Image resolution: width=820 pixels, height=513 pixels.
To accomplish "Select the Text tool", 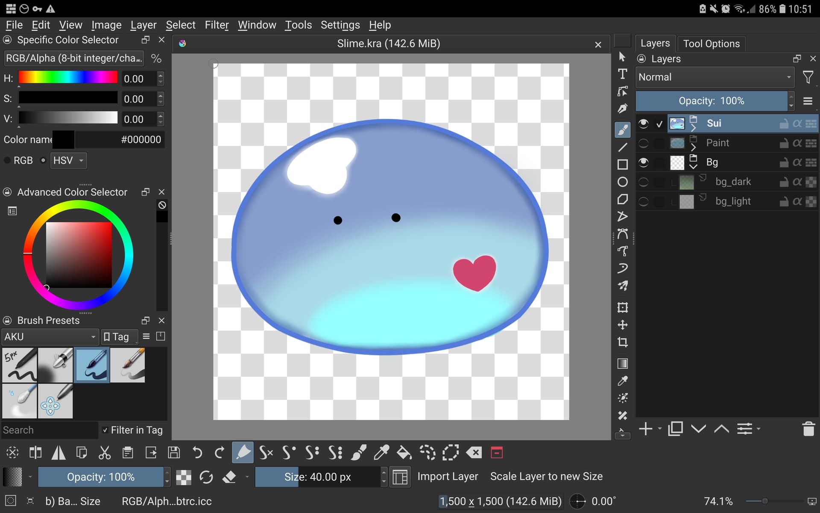I will coord(622,74).
